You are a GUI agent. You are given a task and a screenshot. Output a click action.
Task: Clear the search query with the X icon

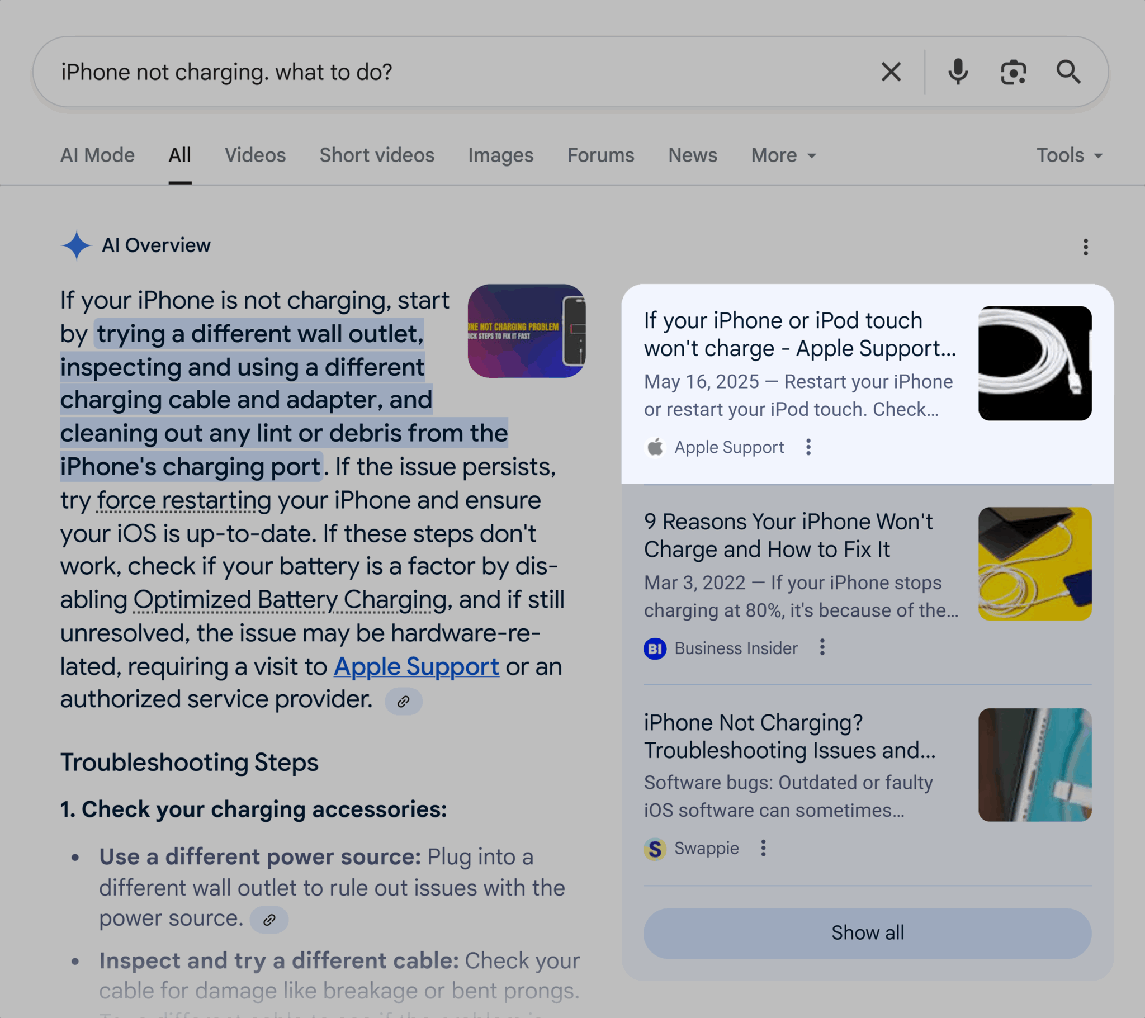point(891,72)
